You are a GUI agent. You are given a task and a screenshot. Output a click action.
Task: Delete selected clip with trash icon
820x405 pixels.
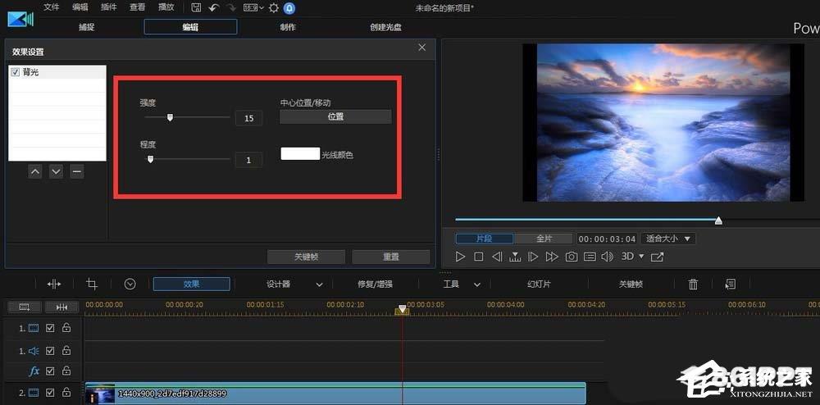click(693, 284)
